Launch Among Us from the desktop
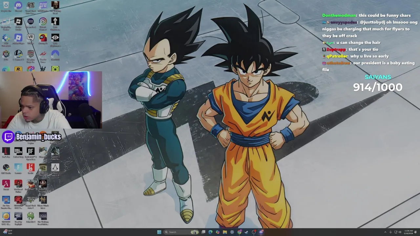This screenshot has width=420, height=236. click(x=43, y=39)
